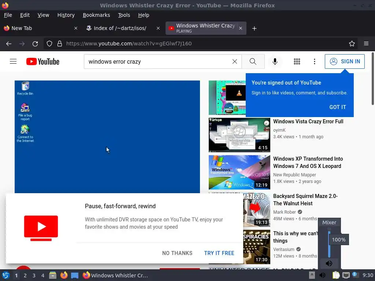View site security padlock info
This screenshot has width=375, height=281.
point(60,44)
